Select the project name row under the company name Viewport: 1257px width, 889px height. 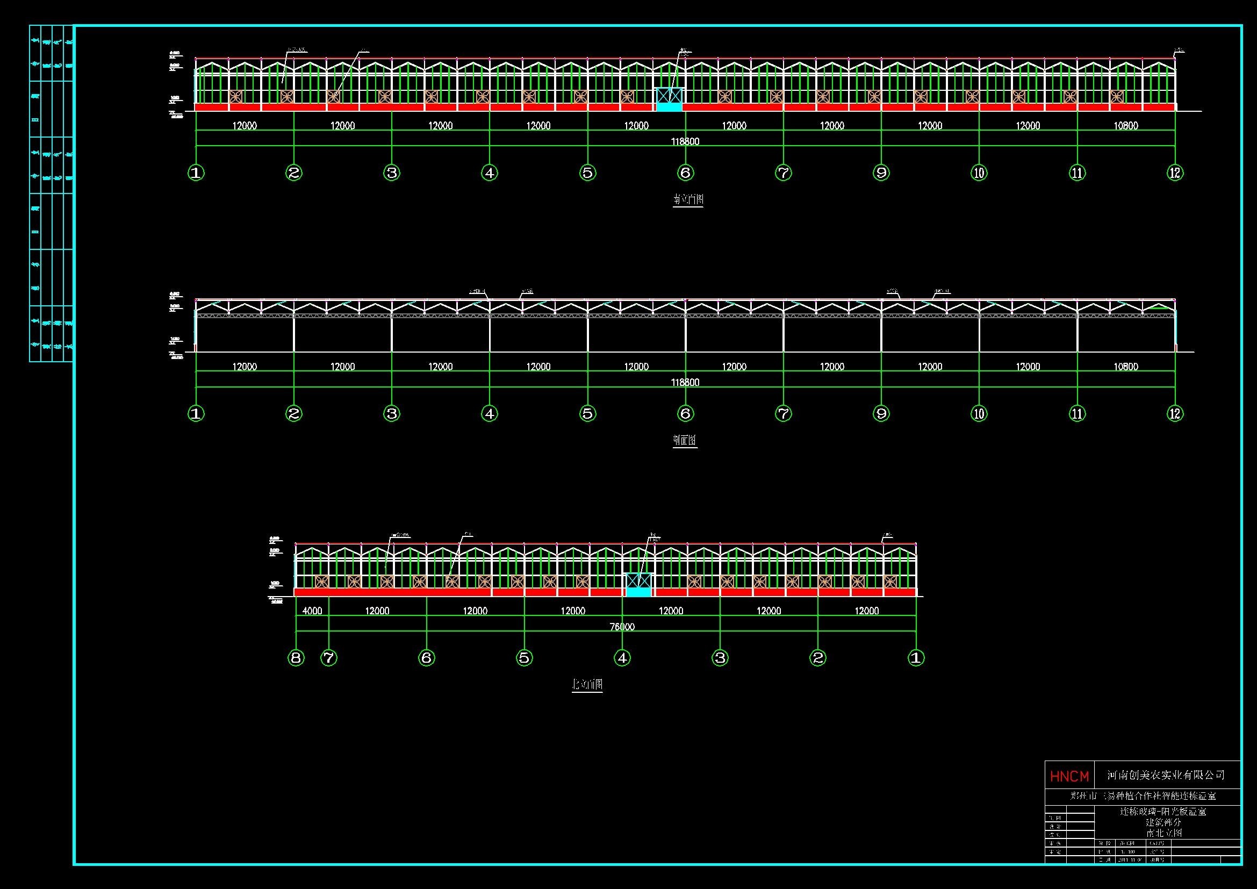coord(1143,796)
